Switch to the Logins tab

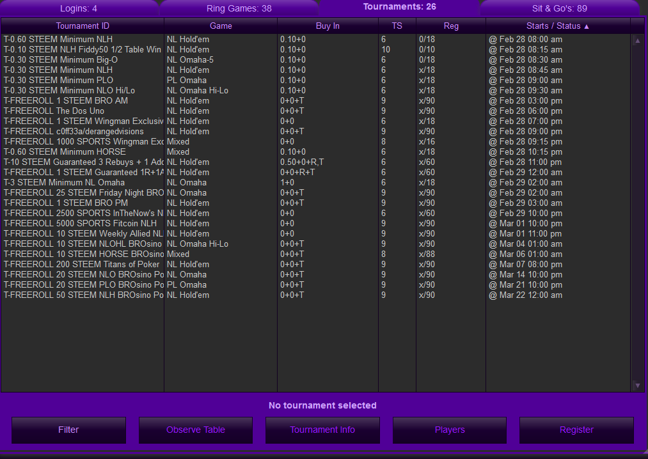(78, 8)
